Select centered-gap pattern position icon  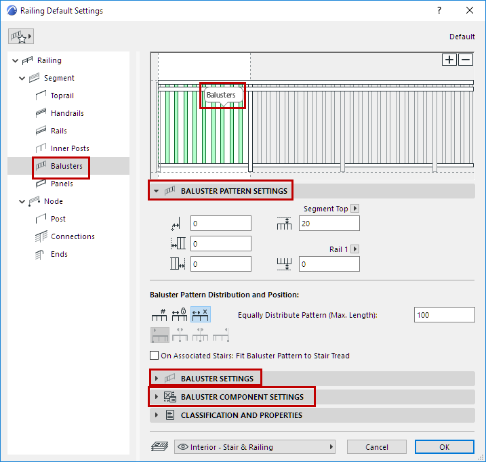(200, 335)
